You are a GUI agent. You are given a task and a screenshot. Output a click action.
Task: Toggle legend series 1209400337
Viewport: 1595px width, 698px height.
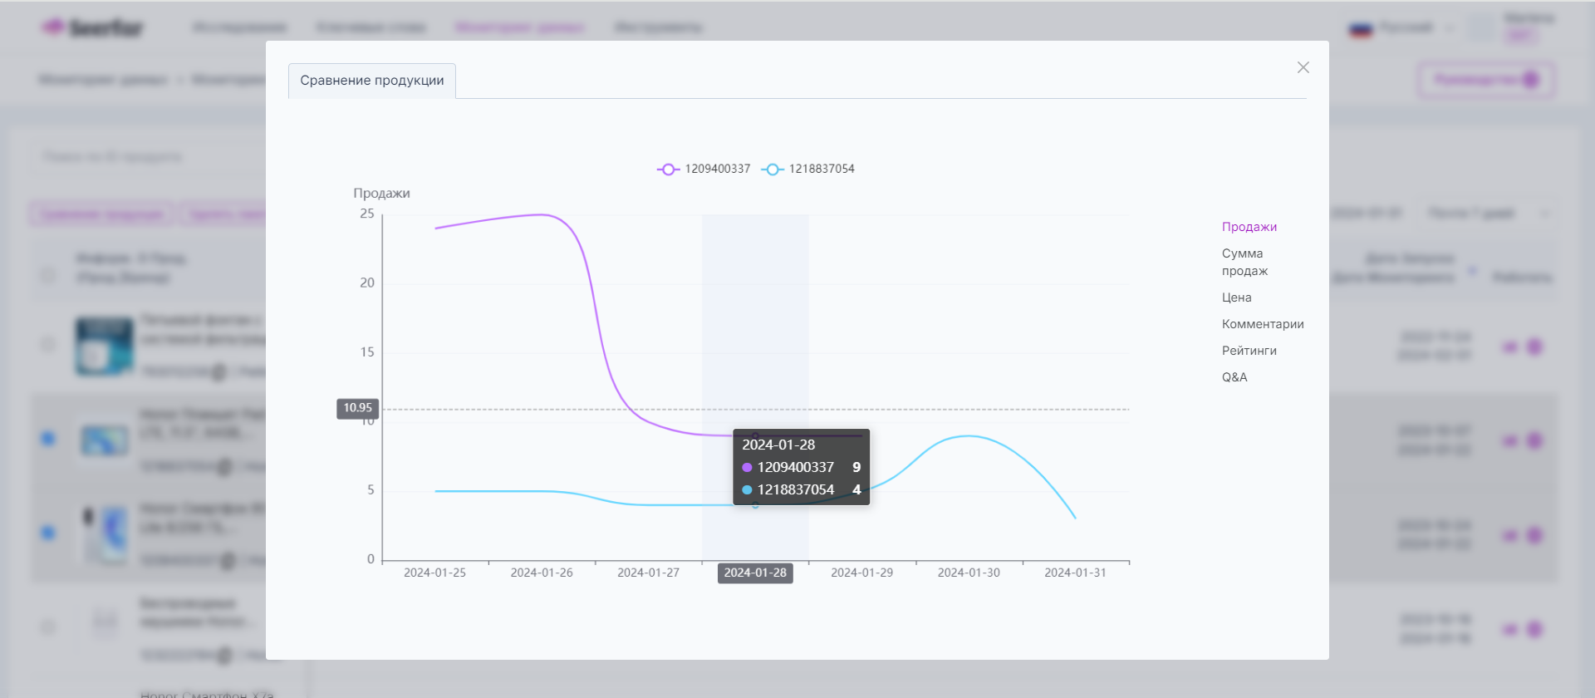point(704,169)
